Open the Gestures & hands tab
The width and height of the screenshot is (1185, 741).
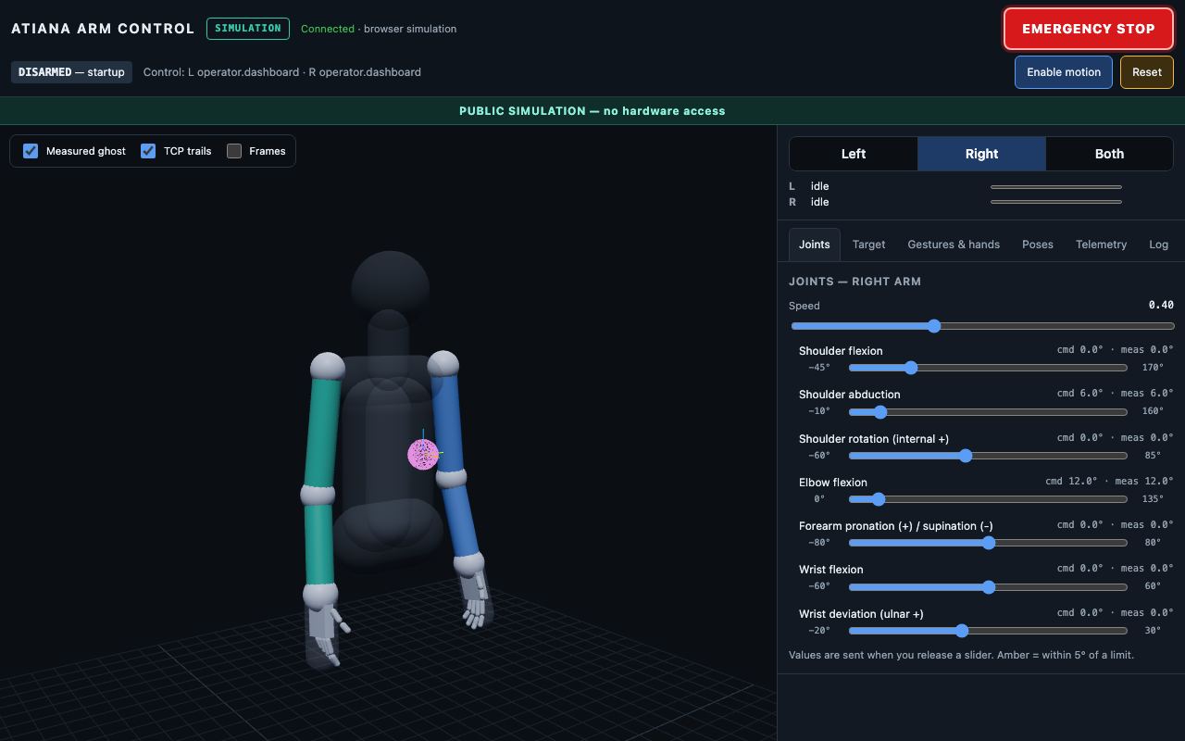954,245
